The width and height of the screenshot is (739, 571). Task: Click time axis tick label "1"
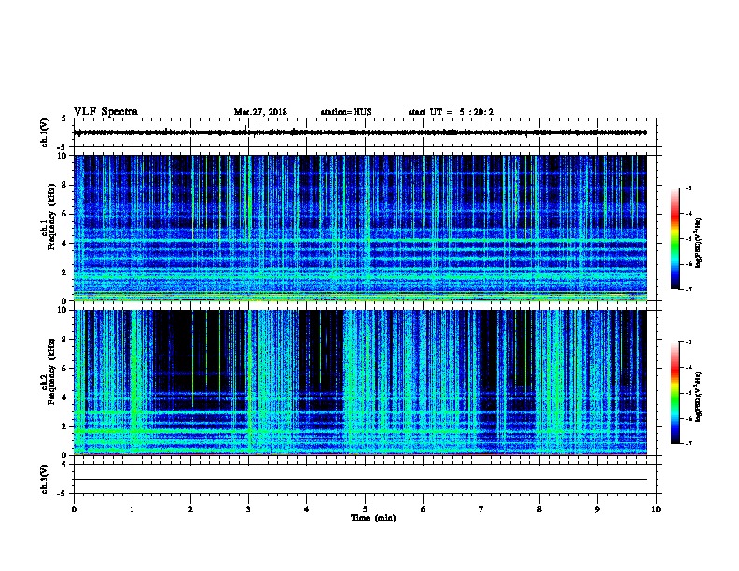click(x=132, y=508)
